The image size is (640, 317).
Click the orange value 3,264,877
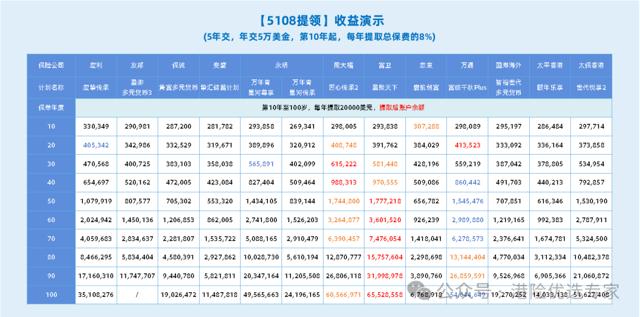coord(344,220)
